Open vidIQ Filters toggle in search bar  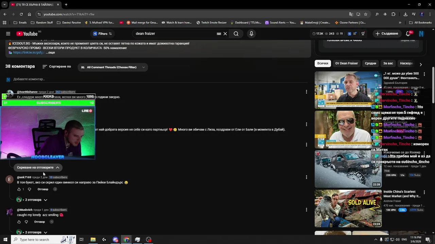click(102, 34)
